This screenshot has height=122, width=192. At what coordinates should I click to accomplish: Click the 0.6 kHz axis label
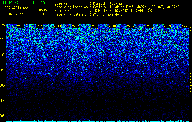[2, 116]
